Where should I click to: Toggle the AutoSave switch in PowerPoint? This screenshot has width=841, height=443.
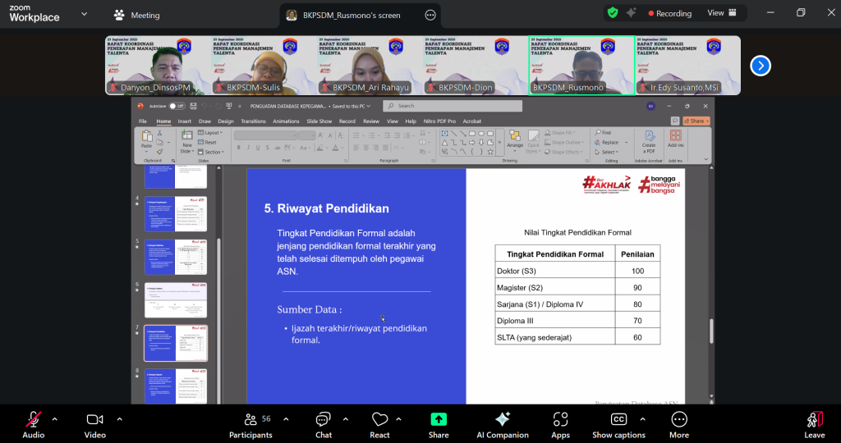tap(176, 106)
